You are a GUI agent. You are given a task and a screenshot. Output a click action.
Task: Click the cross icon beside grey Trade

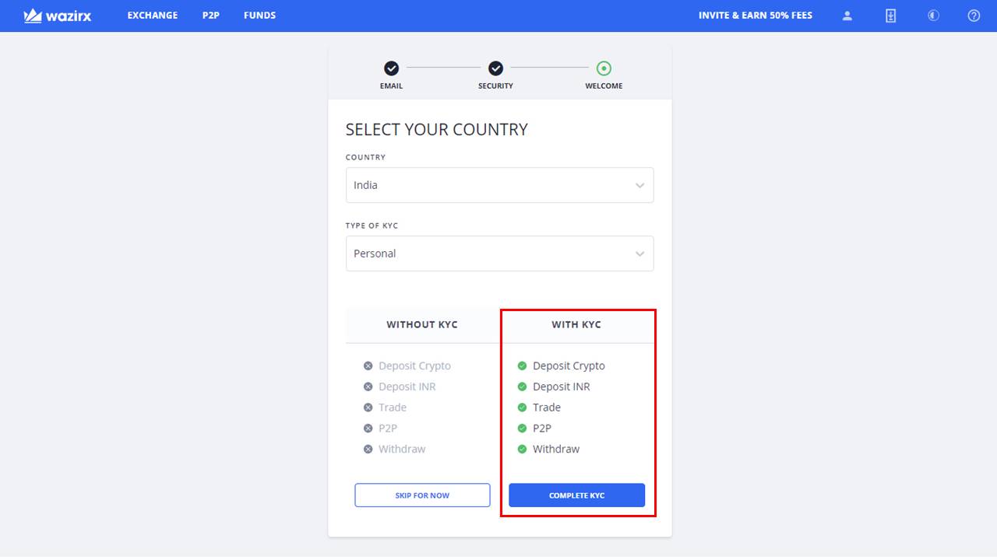[x=368, y=408]
